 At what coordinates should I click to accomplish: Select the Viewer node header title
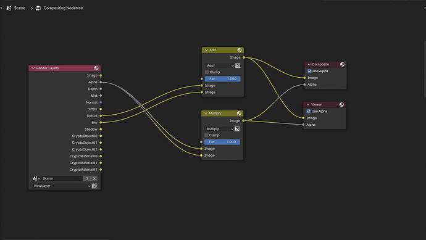pos(316,104)
